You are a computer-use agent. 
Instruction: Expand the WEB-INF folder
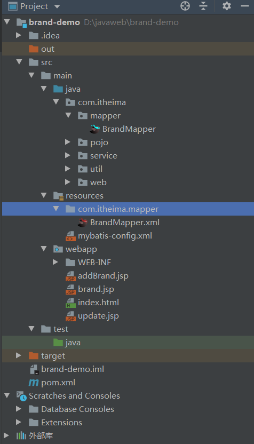(x=55, y=262)
